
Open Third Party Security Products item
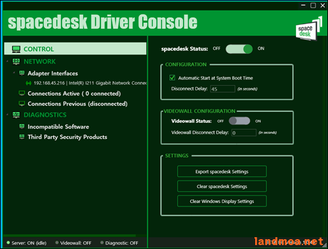[68, 137]
